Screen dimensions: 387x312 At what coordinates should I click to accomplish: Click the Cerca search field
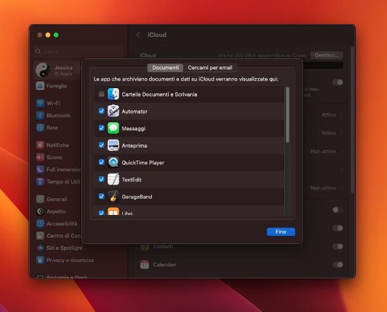pyautogui.click(x=79, y=52)
